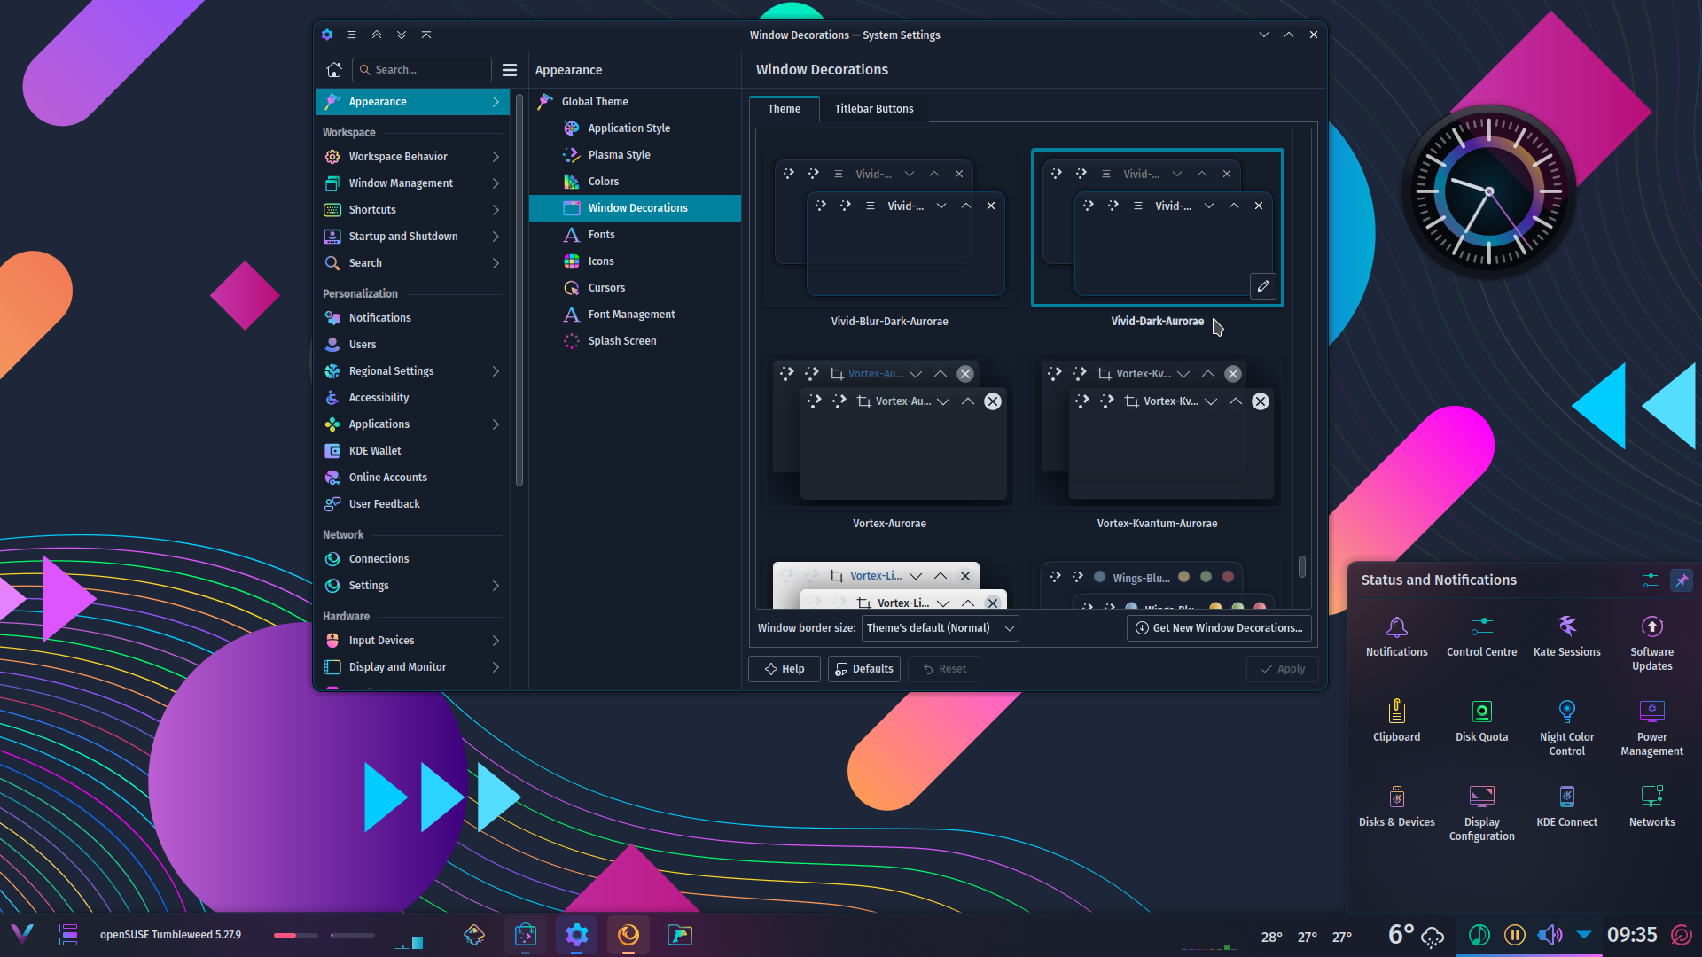Configure system tray via sliders icon
The image size is (1702, 957).
click(1650, 580)
